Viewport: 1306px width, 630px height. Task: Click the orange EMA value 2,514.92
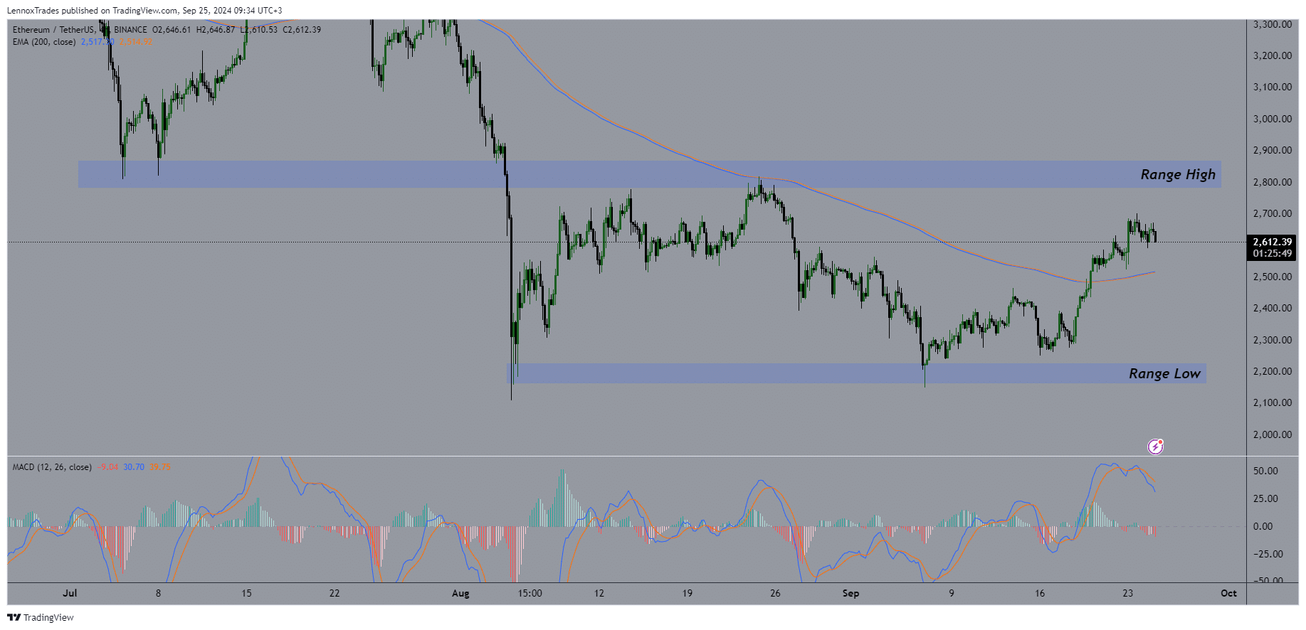tap(135, 42)
